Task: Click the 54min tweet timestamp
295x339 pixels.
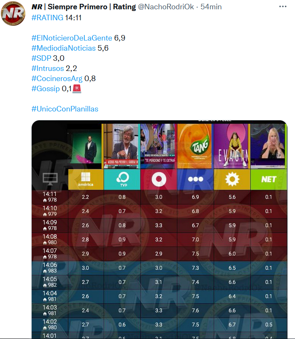Action: click(x=211, y=7)
